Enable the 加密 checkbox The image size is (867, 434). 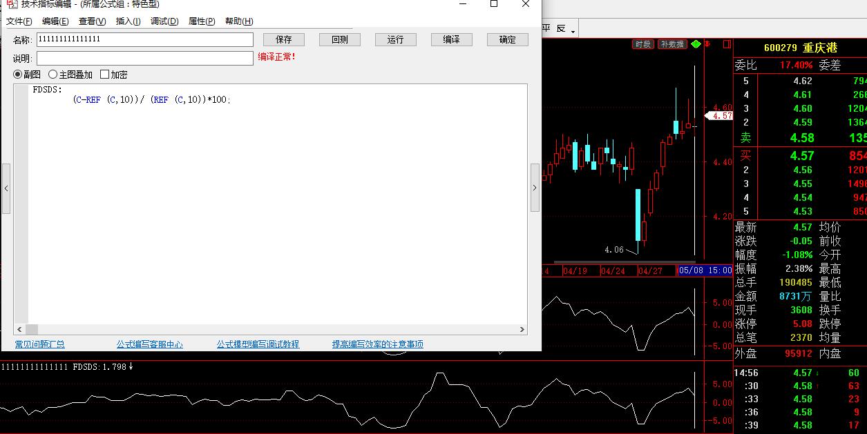tap(105, 75)
